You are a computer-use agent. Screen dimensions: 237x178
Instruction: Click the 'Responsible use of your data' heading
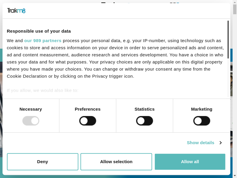pos(39,31)
